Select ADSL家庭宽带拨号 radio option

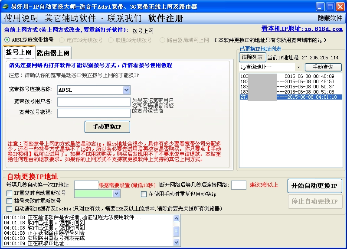(x=7, y=40)
